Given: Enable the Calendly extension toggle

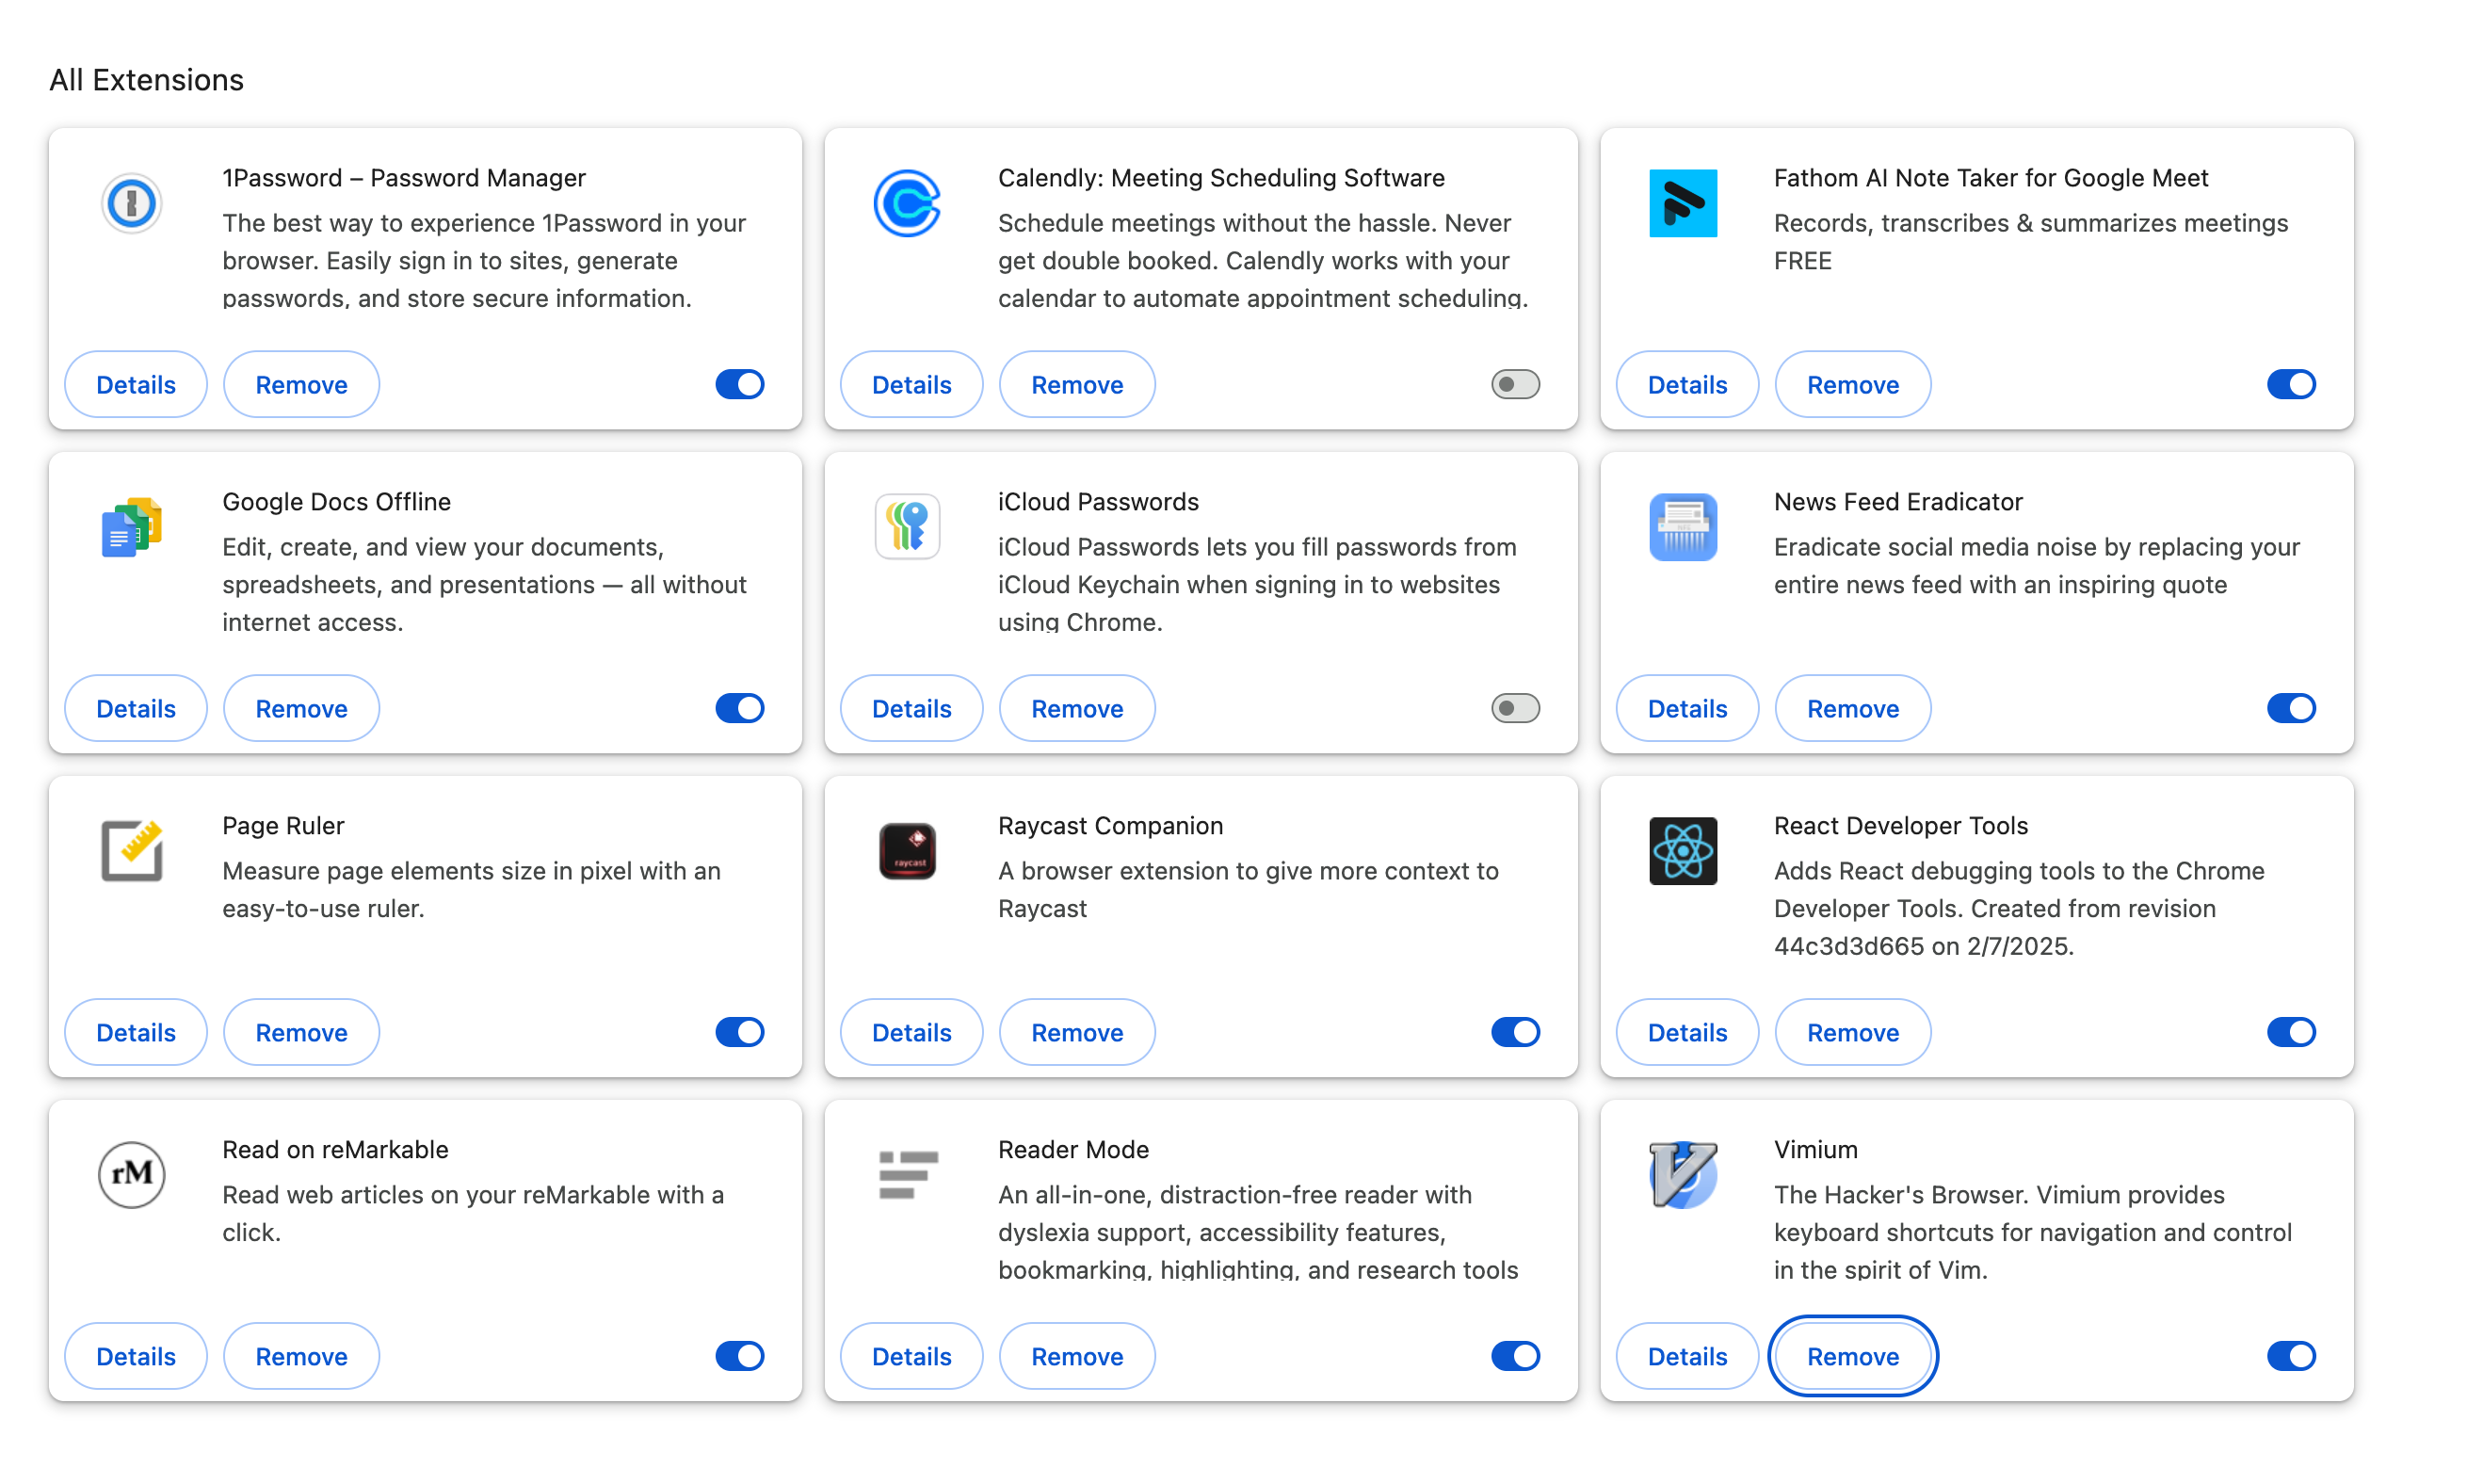Looking at the screenshot, I should click(1515, 385).
